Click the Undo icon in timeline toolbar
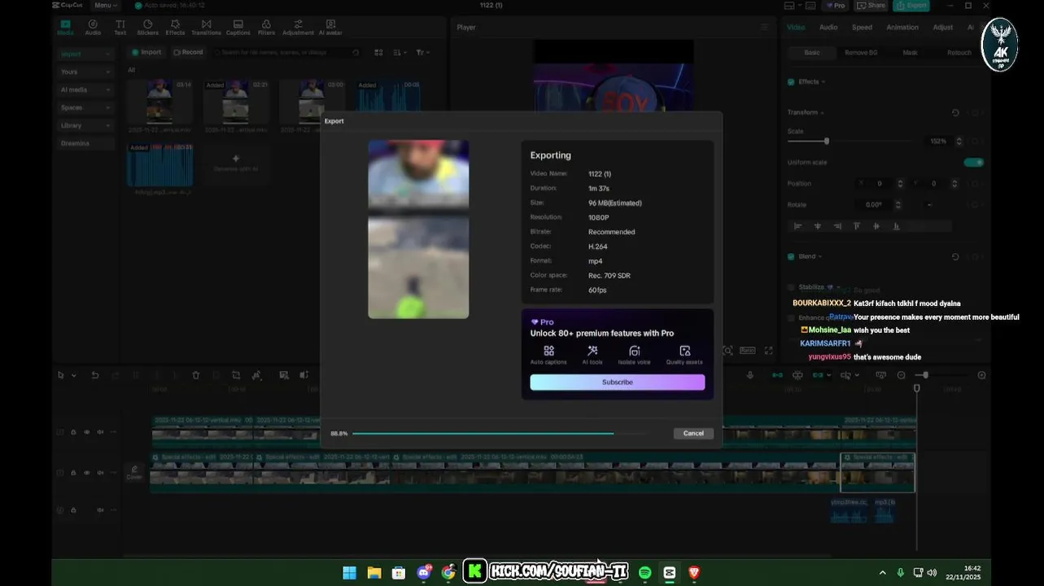This screenshot has width=1044, height=586. click(95, 375)
